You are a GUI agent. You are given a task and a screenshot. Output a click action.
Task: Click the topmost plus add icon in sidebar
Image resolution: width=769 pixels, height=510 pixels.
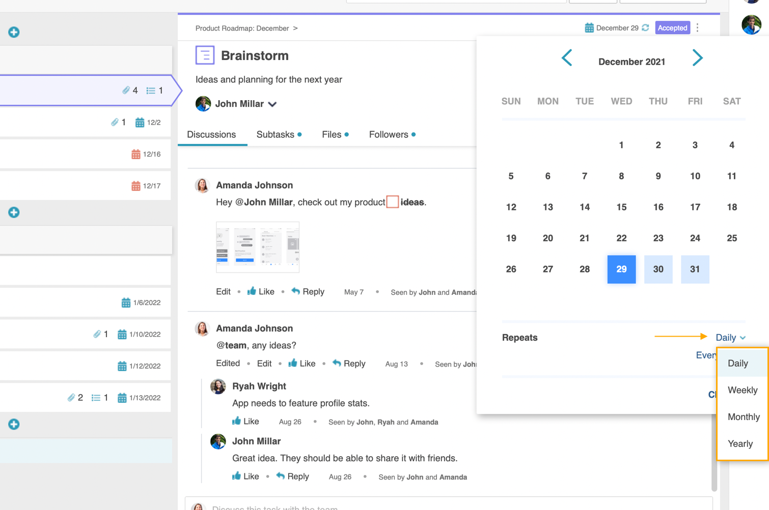(14, 32)
